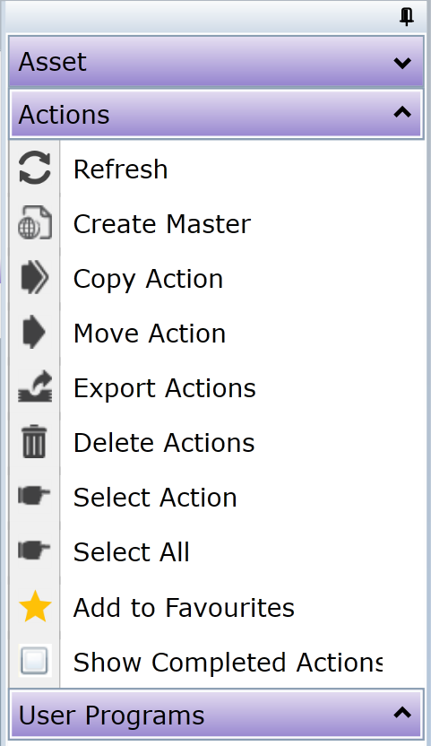Click the Copy Action double-arrow icon
Viewport: 431px width, 746px height.
[x=35, y=277]
